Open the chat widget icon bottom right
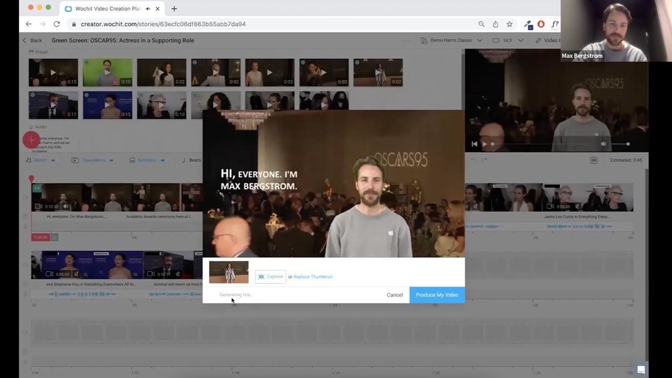The image size is (672, 378). pyautogui.click(x=641, y=369)
